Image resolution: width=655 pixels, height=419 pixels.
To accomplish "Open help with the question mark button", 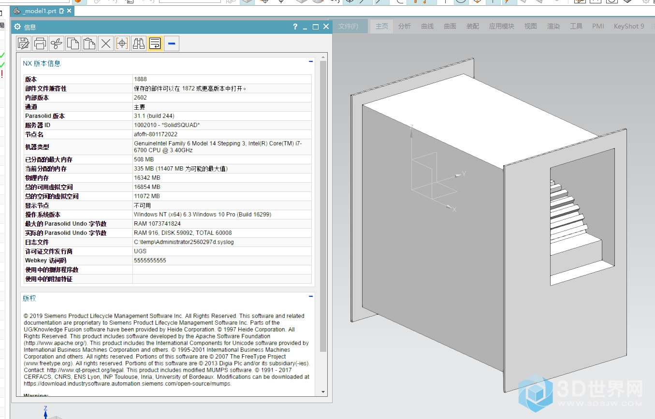I will tap(295, 27).
